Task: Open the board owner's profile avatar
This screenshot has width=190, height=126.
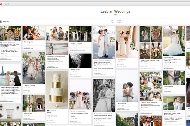Action: [1, 22]
